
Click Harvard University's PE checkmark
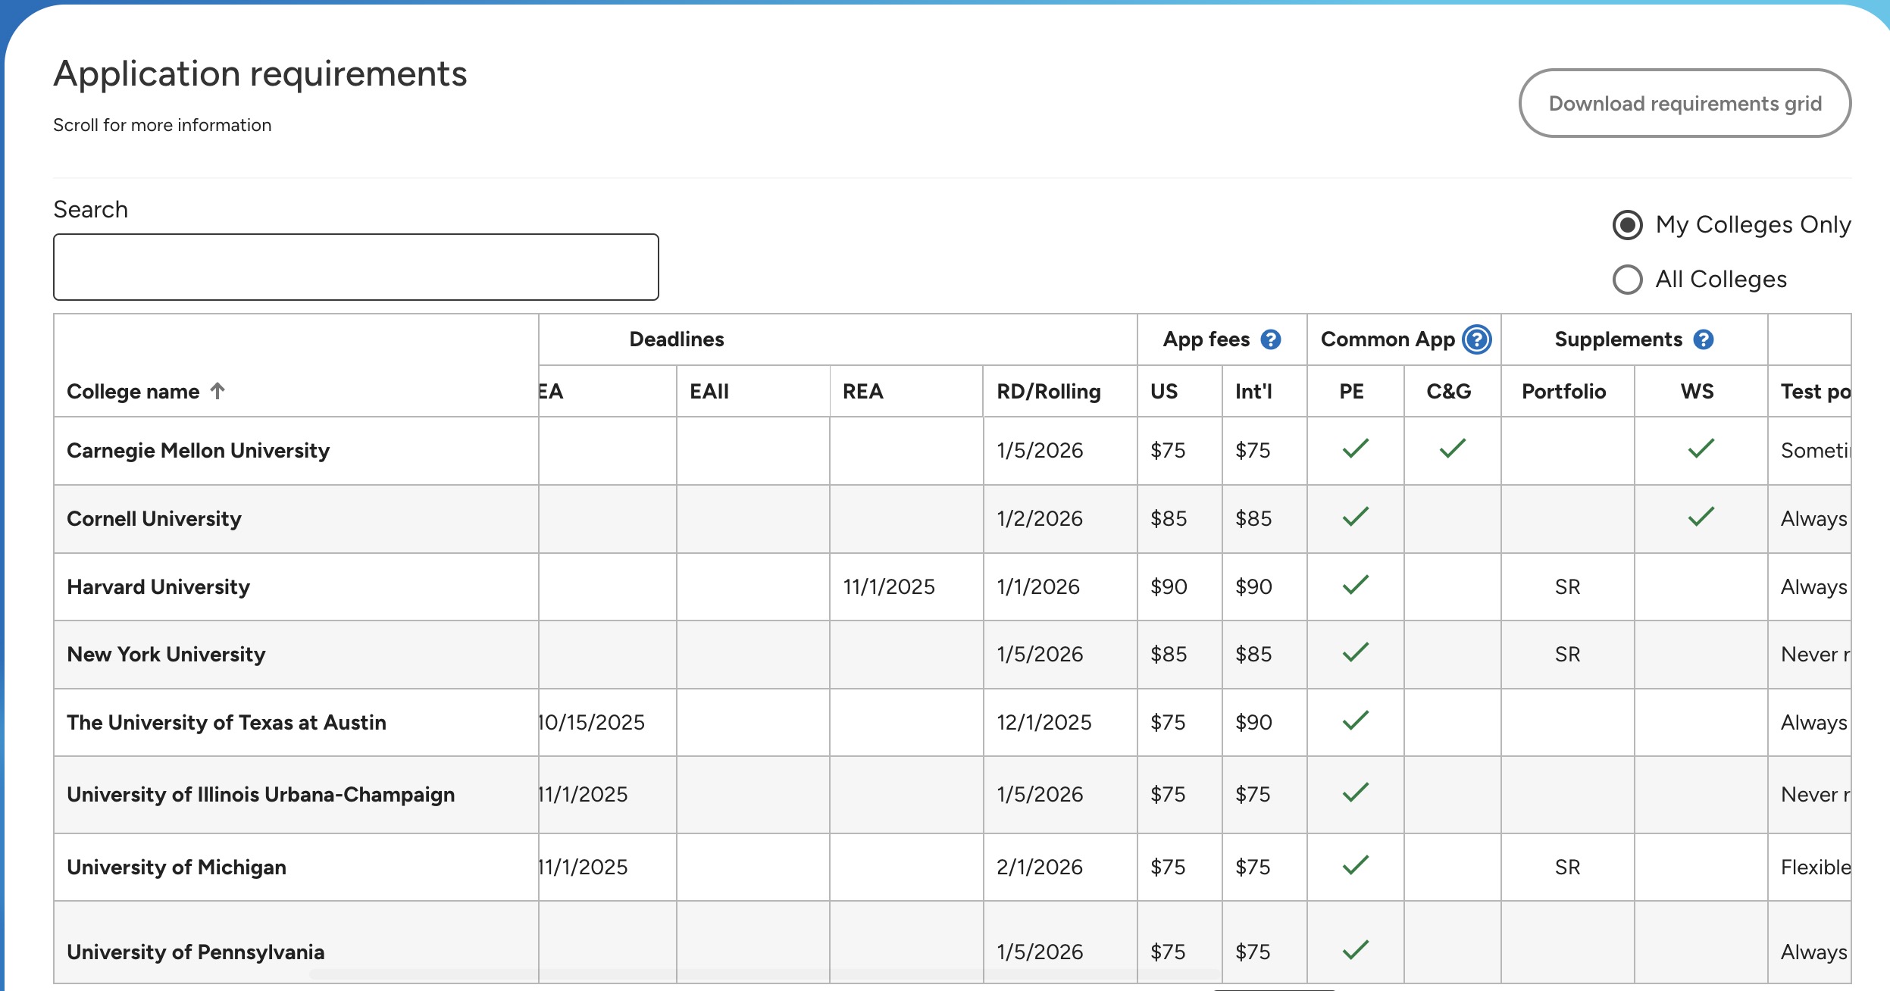[1356, 585]
